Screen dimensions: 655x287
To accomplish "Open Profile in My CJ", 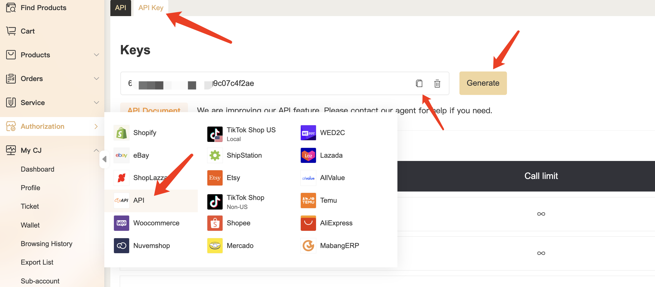I will click(x=30, y=188).
